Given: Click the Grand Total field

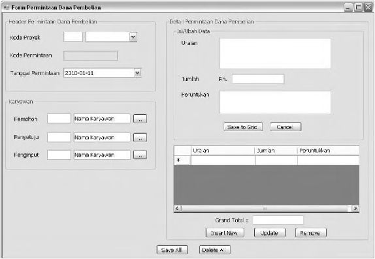Looking at the screenshot, I should tap(278, 221).
